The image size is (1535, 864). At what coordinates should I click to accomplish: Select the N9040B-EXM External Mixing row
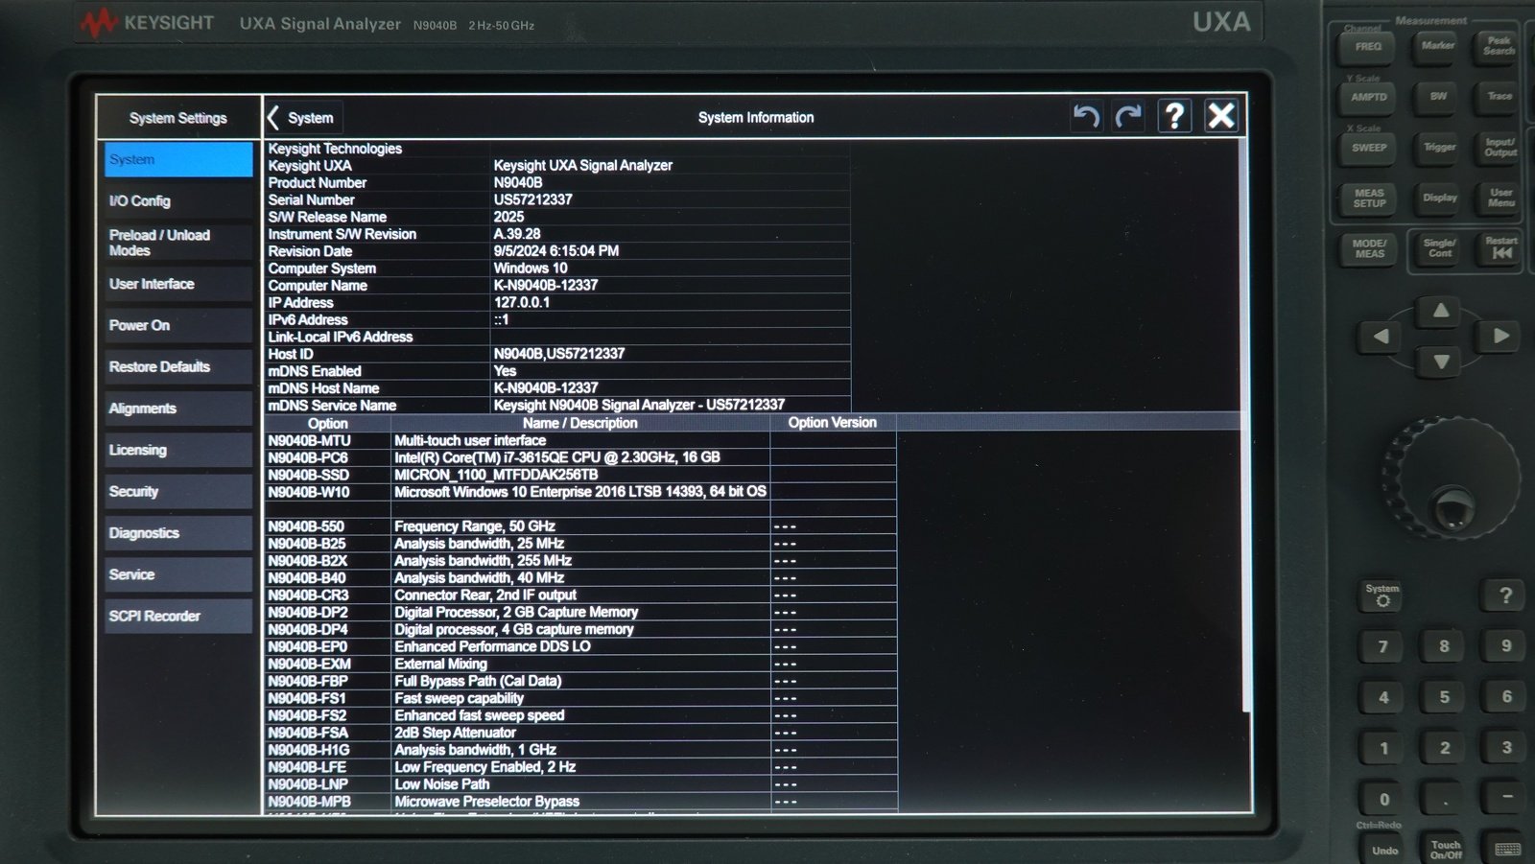coord(580,664)
